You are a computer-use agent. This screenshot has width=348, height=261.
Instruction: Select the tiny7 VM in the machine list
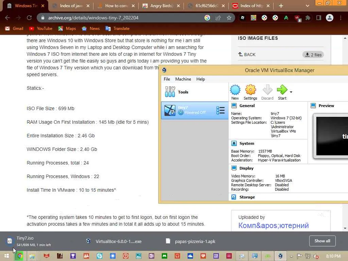pos(195,110)
